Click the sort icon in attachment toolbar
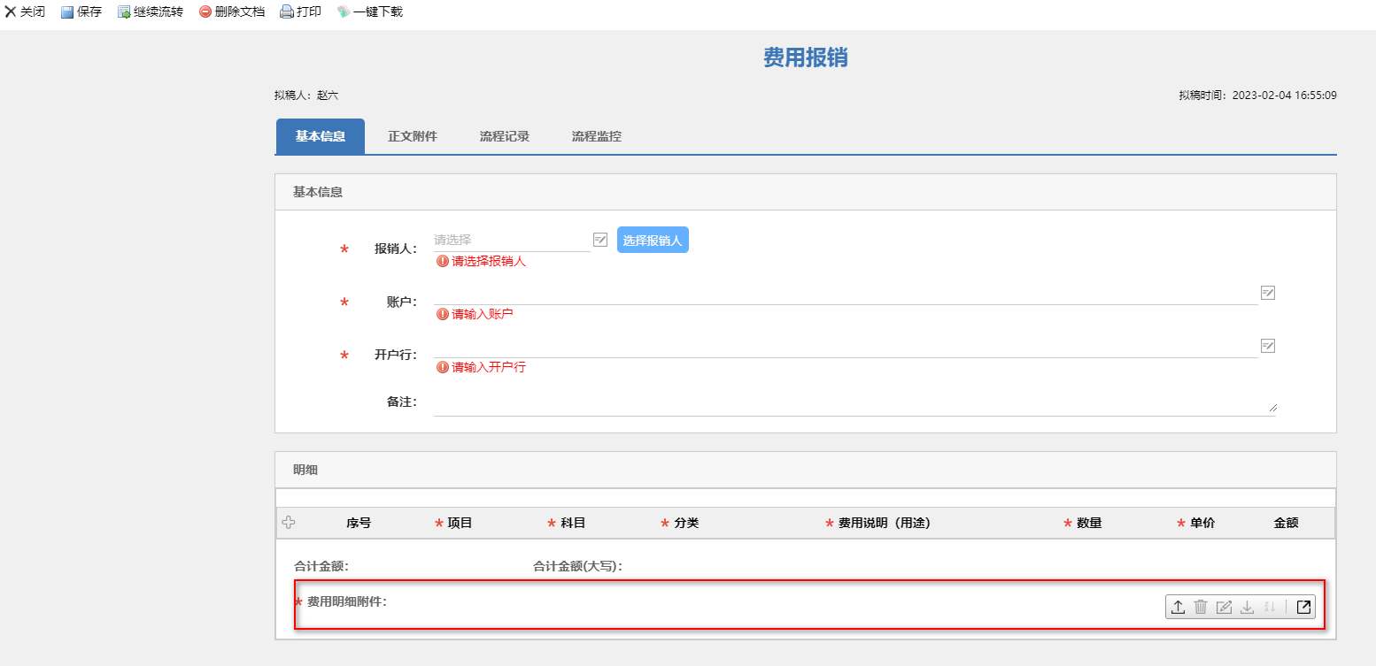Image resolution: width=1376 pixels, height=666 pixels. point(1270,607)
